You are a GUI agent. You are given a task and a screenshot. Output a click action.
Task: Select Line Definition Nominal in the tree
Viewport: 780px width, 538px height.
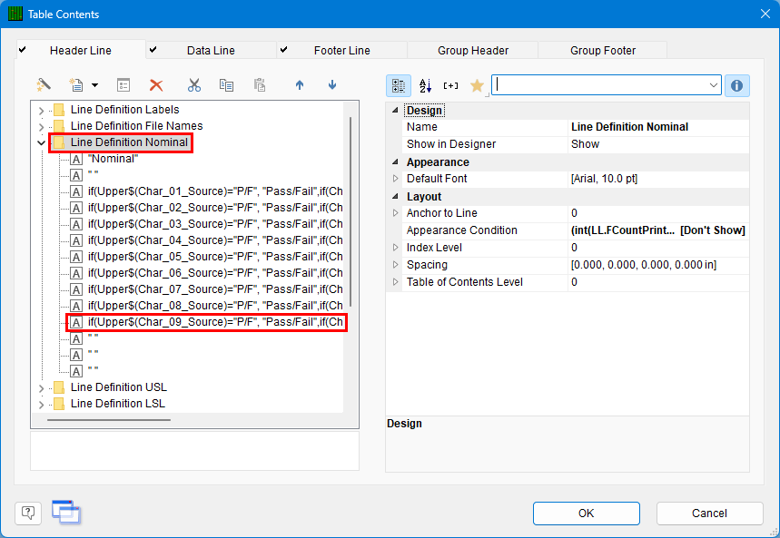[129, 142]
